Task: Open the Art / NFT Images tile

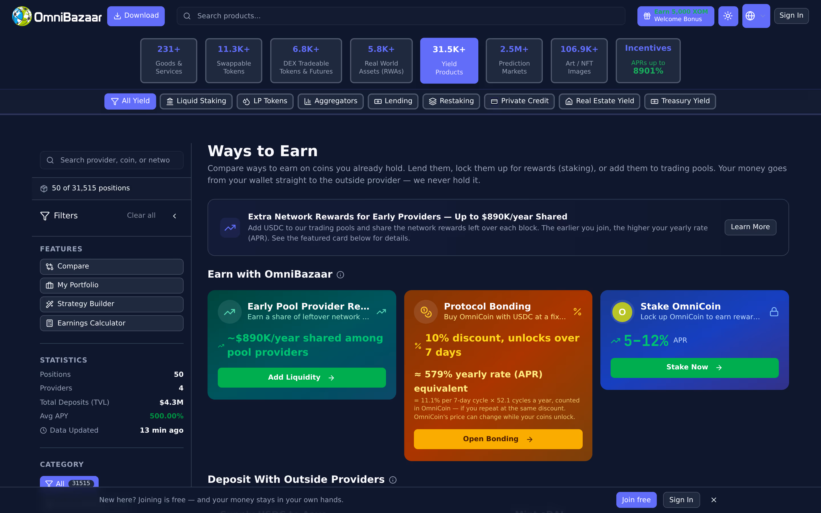Action: pos(579,60)
